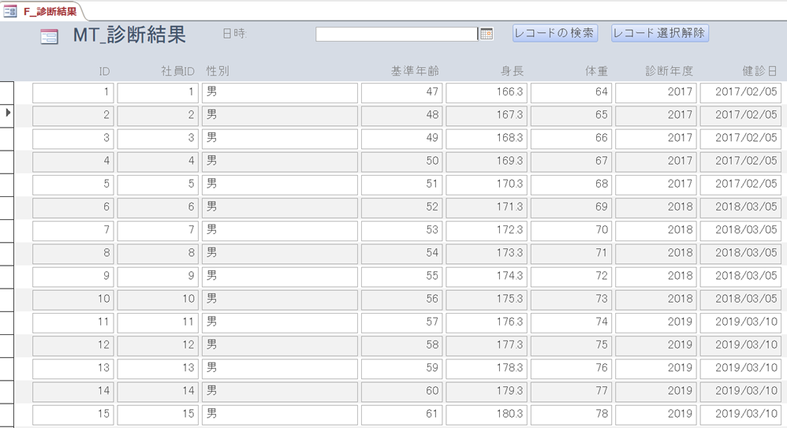Click the レコードの検索 button
787x428 pixels.
[555, 33]
